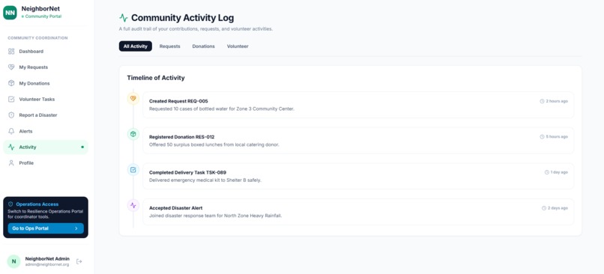Click the 'Operations Access' heading

[x=37, y=204]
